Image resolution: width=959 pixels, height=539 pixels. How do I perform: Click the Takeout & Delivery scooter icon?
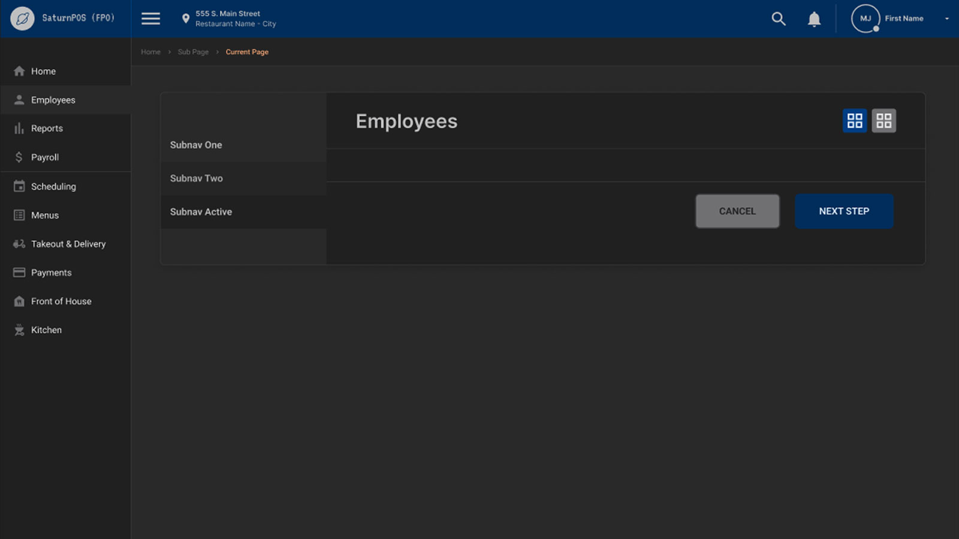pos(19,244)
